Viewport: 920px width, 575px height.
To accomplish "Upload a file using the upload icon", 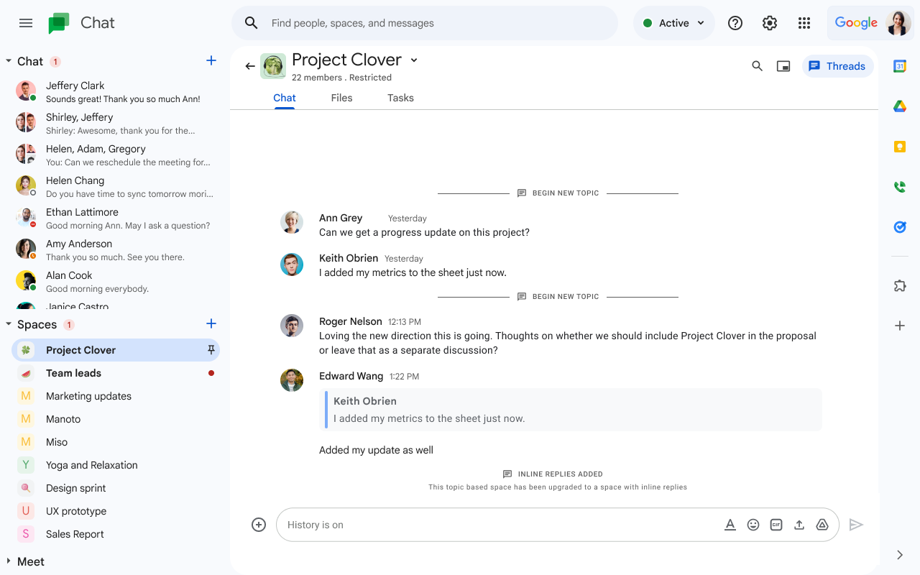I will pyautogui.click(x=799, y=525).
